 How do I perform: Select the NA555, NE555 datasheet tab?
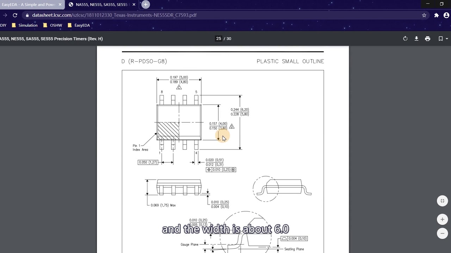pyautogui.click(x=102, y=5)
